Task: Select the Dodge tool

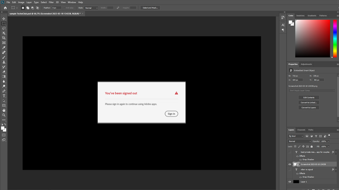Action: pos(4,86)
